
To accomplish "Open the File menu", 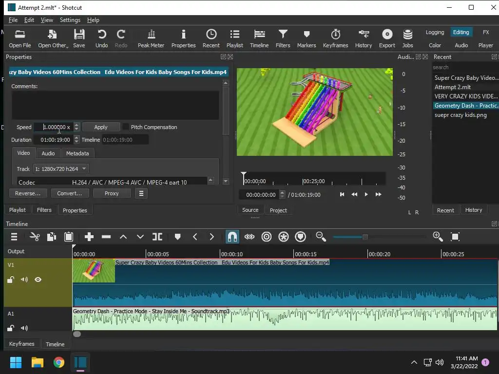I will [13, 19].
